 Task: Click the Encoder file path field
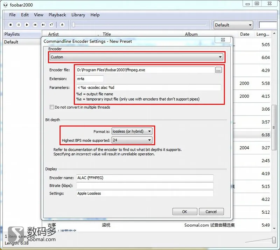(145, 70)
